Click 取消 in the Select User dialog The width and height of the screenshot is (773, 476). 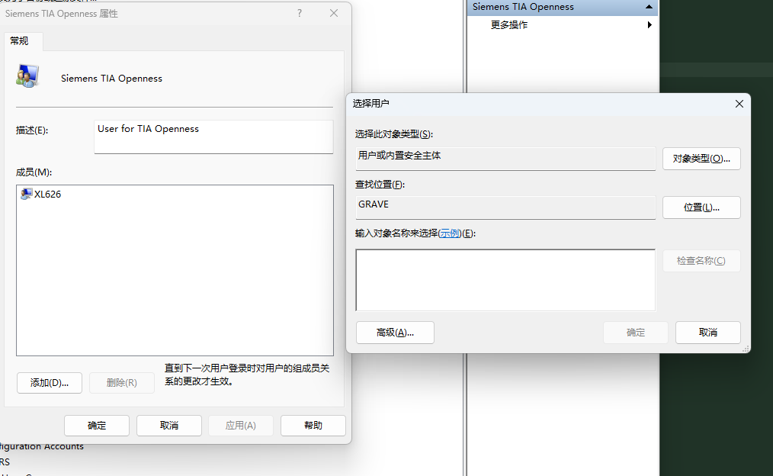point(708,333)
